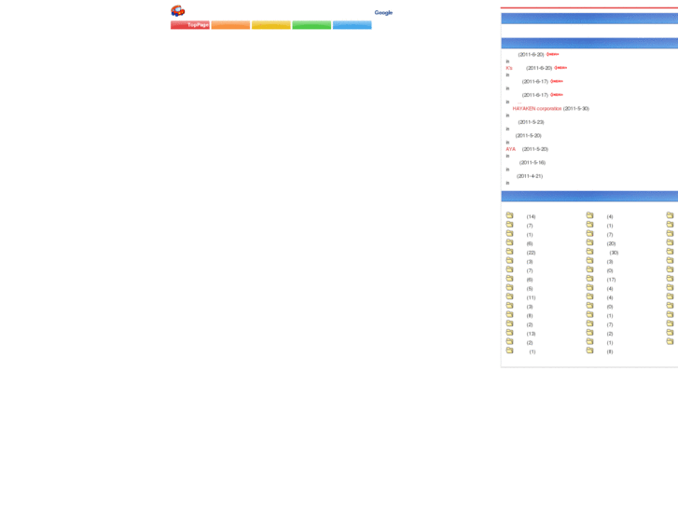Select the red TopPage tab
The image size is (678, 508).
[190, 25]
